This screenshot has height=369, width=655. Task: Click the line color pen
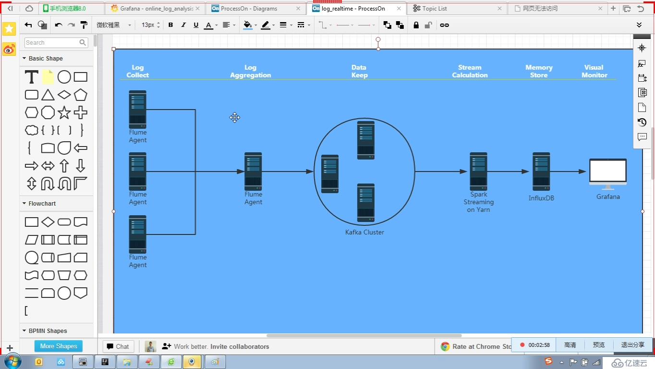(x=266, y=25)
